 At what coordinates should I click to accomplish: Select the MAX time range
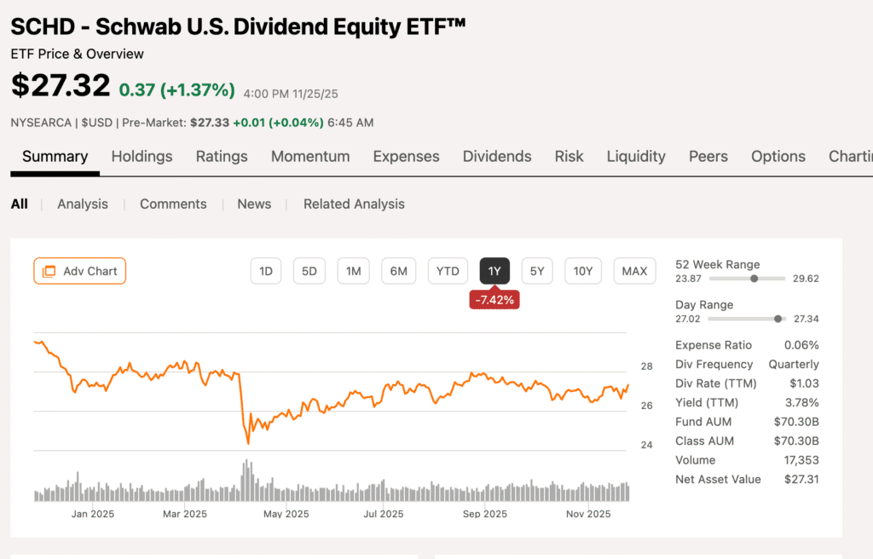[x=634, y=271]
